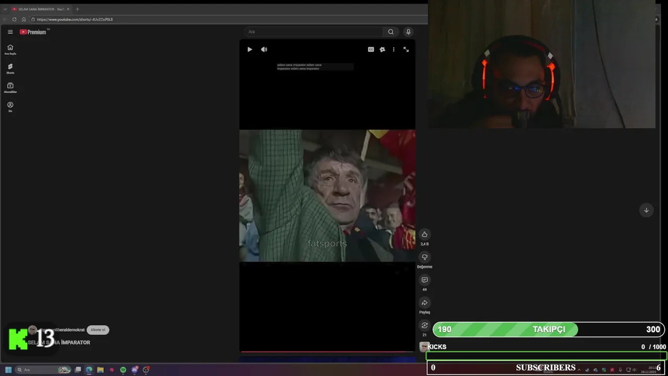Image resolution: width=668 pixels, height=376 pixels.
Task: Open the channel name beside Abone ol
Action: 62,330
